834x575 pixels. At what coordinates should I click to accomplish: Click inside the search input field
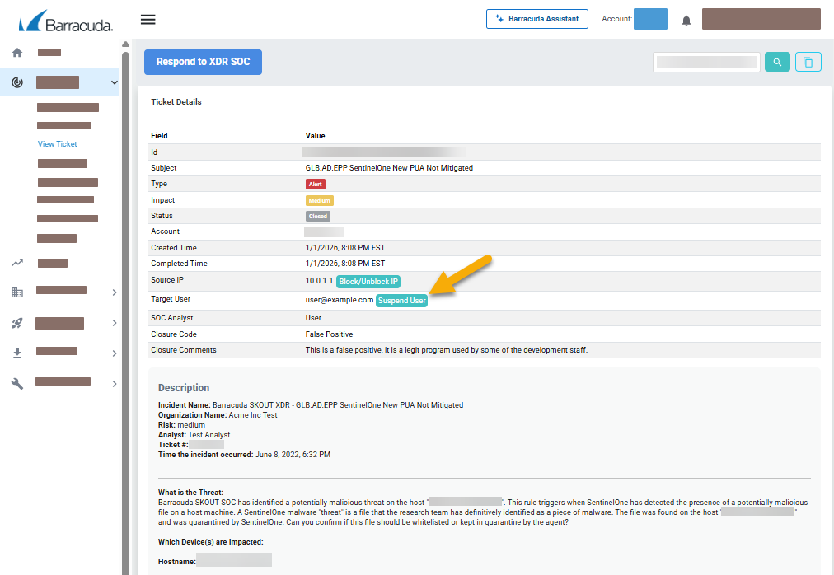706,61
